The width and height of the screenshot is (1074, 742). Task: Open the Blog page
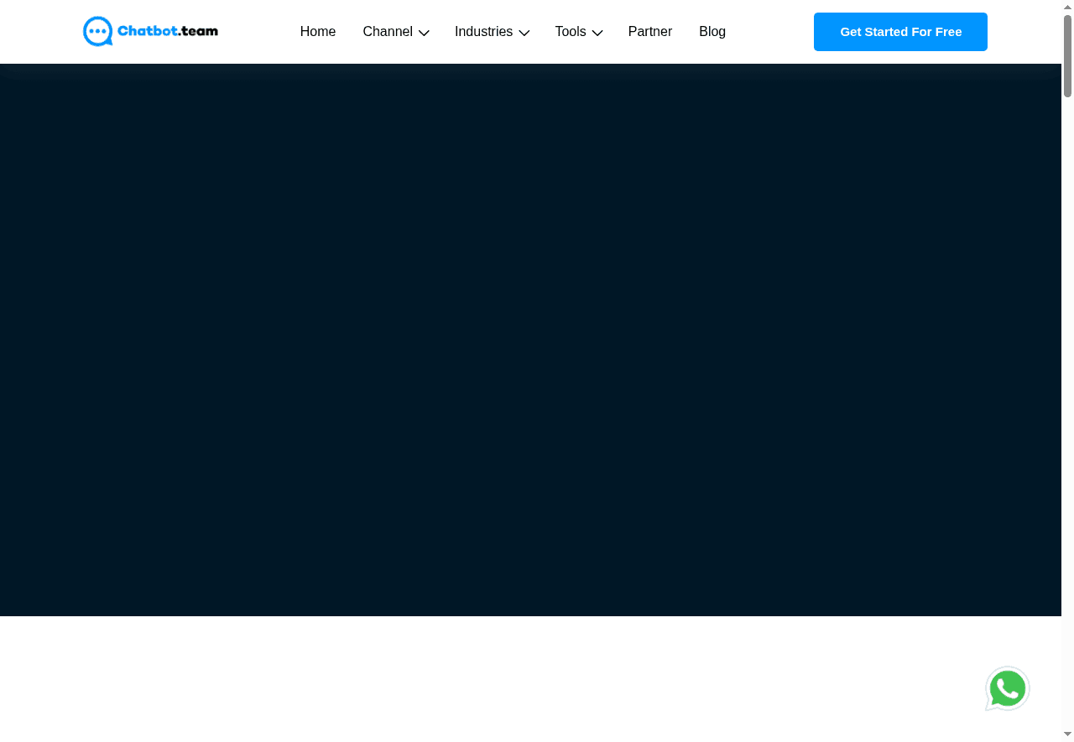(x=712, y=31)
